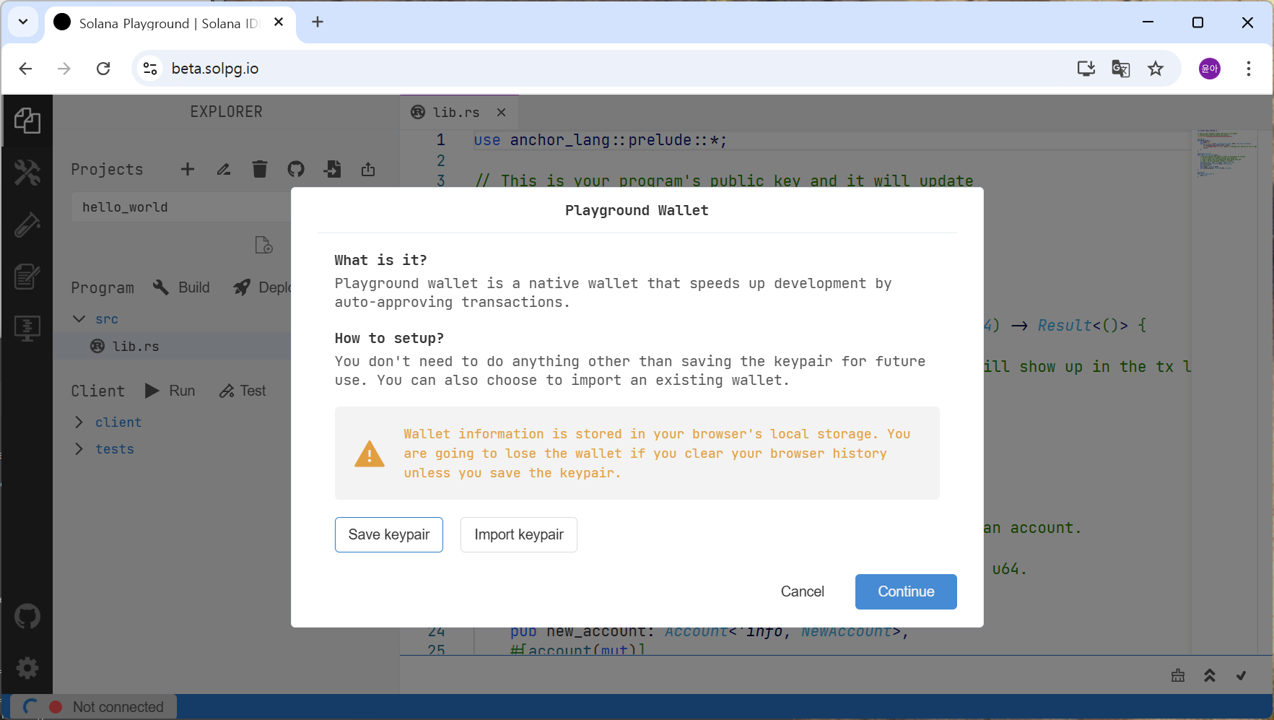
Task: Install app via address bar icon
Action: point(1086,69)
